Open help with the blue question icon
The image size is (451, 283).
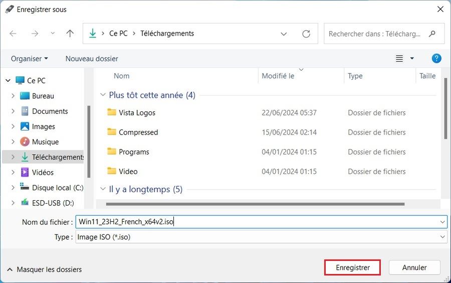pos(436,58)
